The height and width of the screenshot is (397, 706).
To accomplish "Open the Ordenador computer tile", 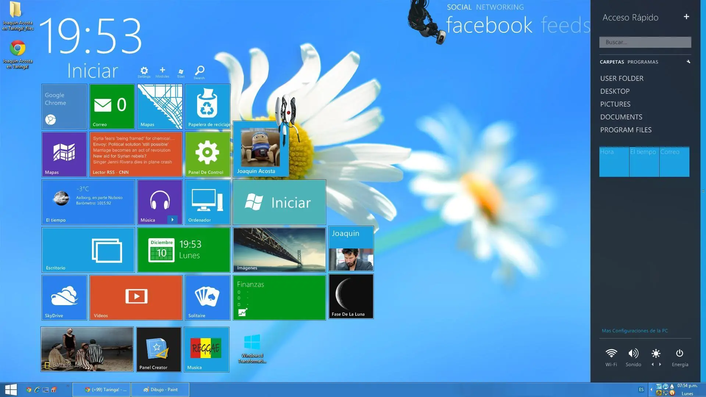I will (208, 202).
